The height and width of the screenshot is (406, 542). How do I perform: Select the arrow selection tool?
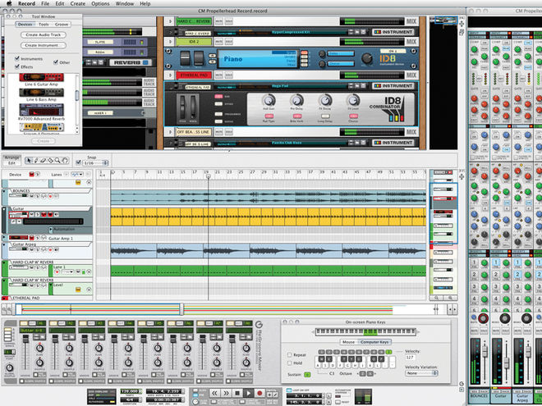pyautogui.click(x=29, y=160)
